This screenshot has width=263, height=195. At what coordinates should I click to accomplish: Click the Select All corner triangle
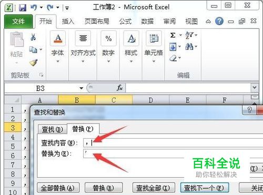(x=13, y=100)
